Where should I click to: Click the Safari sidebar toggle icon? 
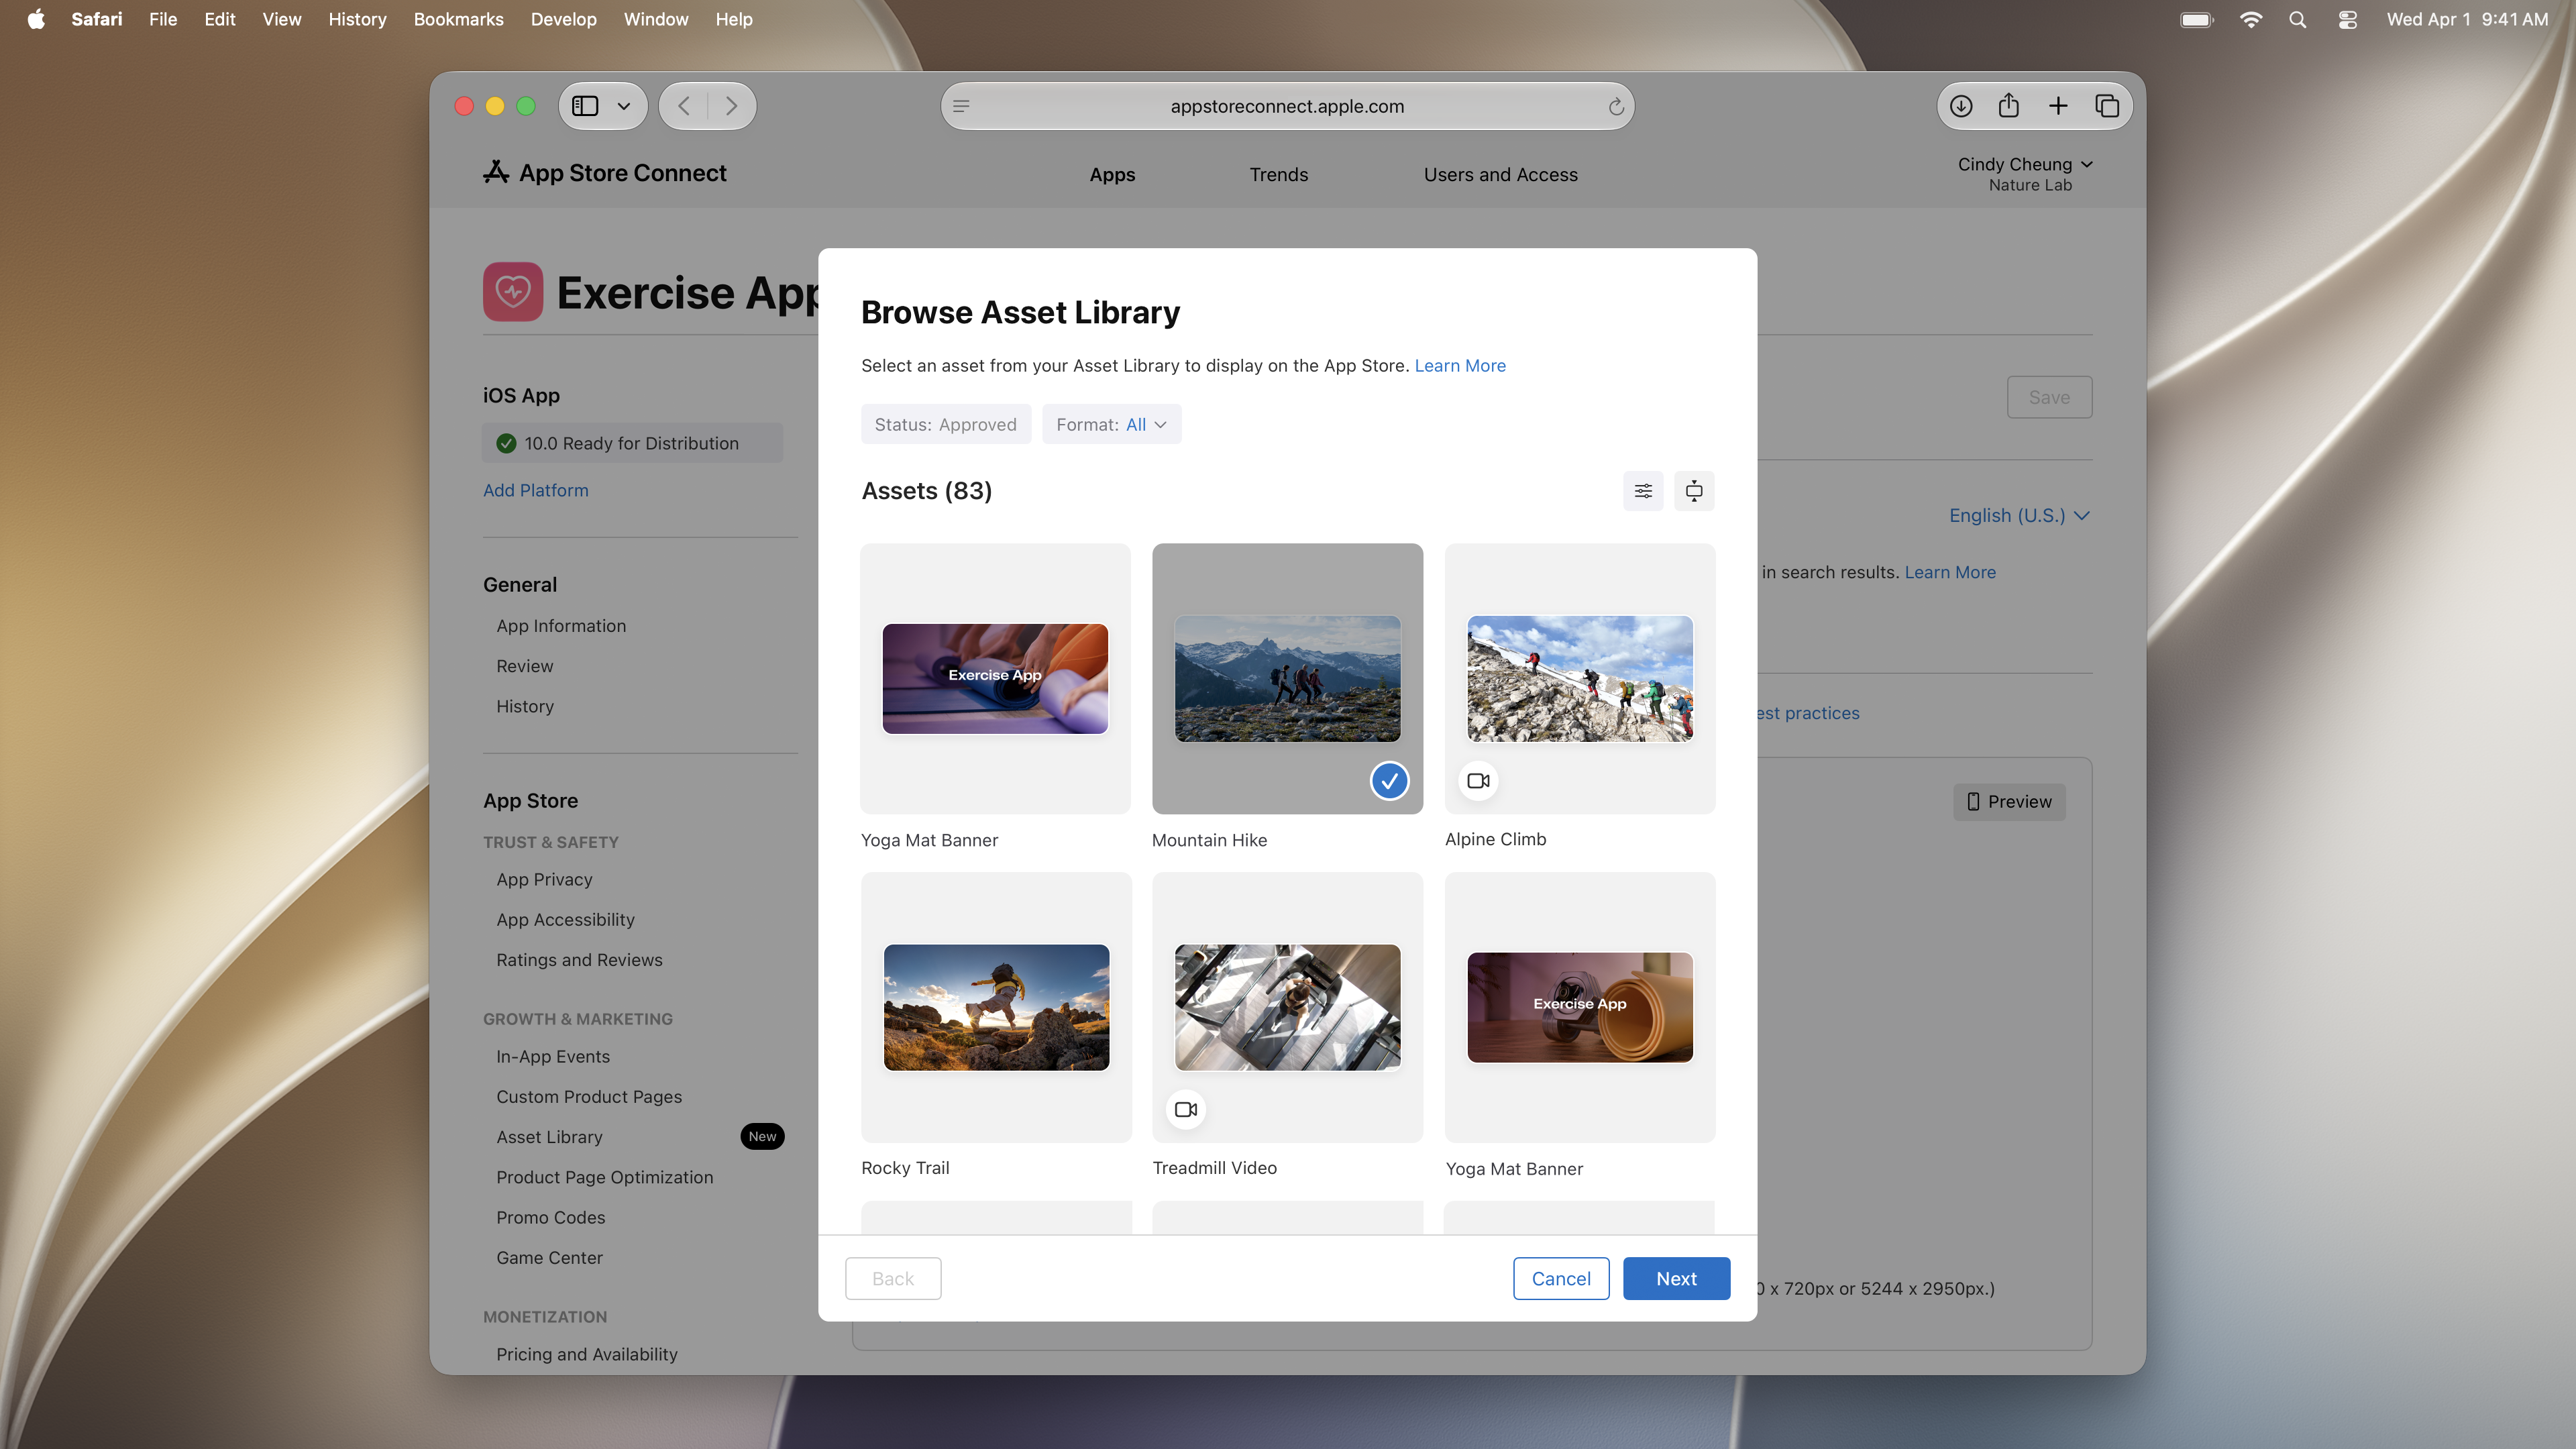click(585, 106)
